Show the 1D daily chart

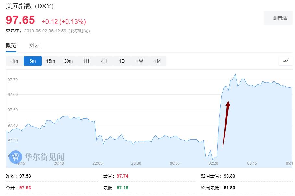point(122,61)
